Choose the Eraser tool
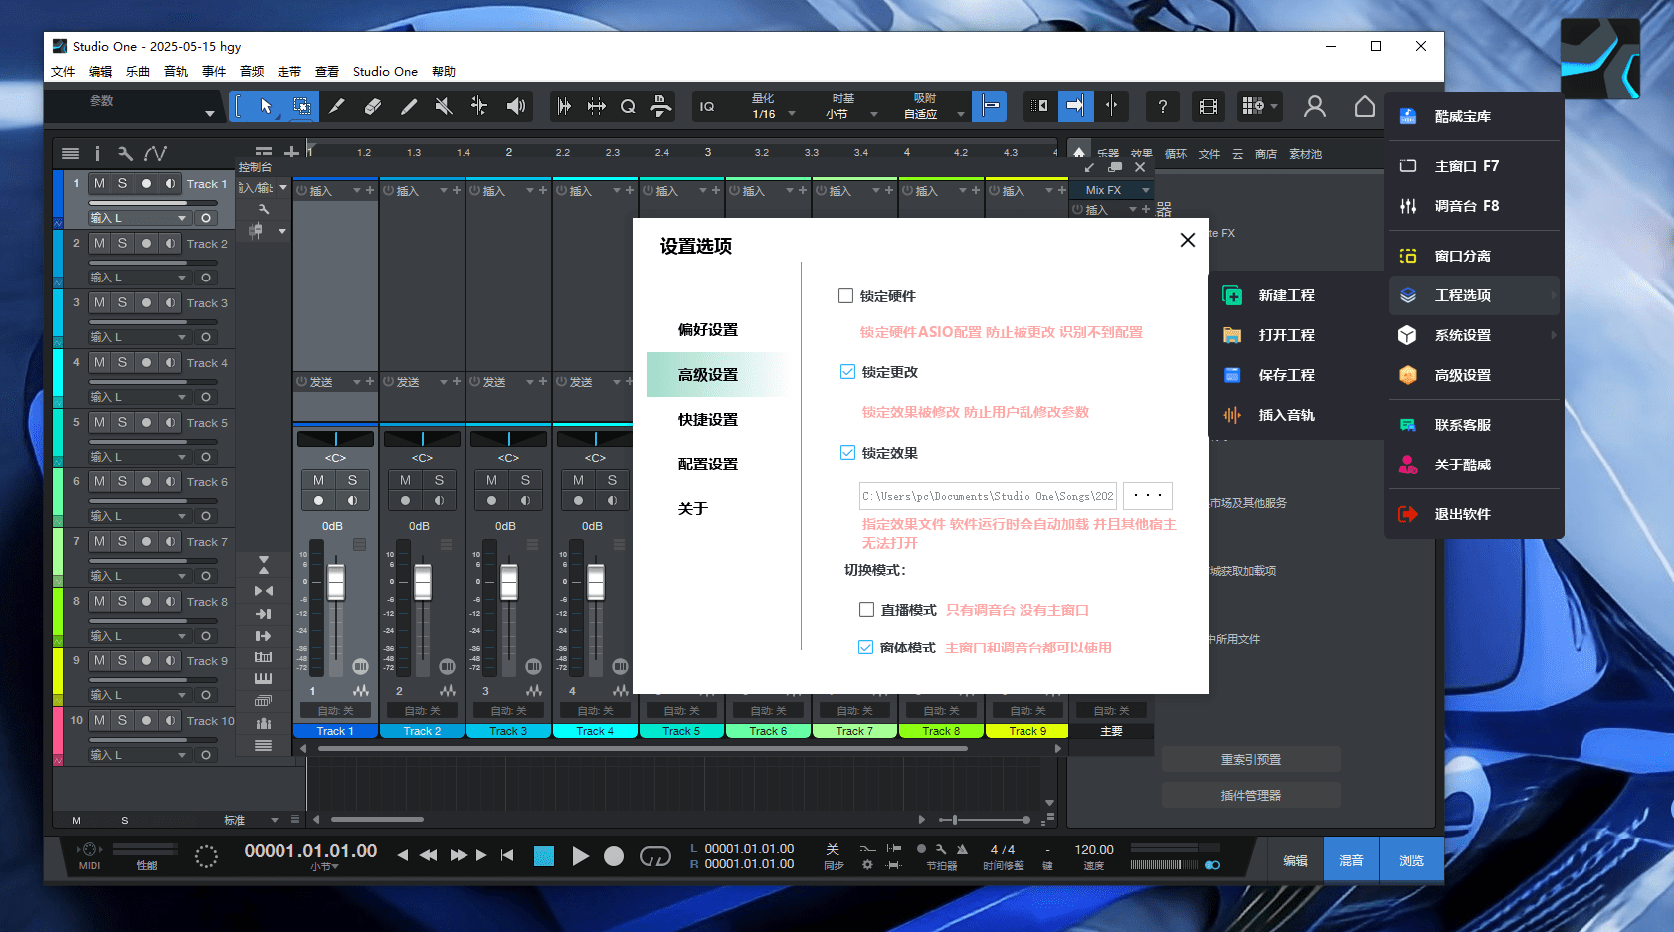1674x932 pixels. click(x=373, y=106)
